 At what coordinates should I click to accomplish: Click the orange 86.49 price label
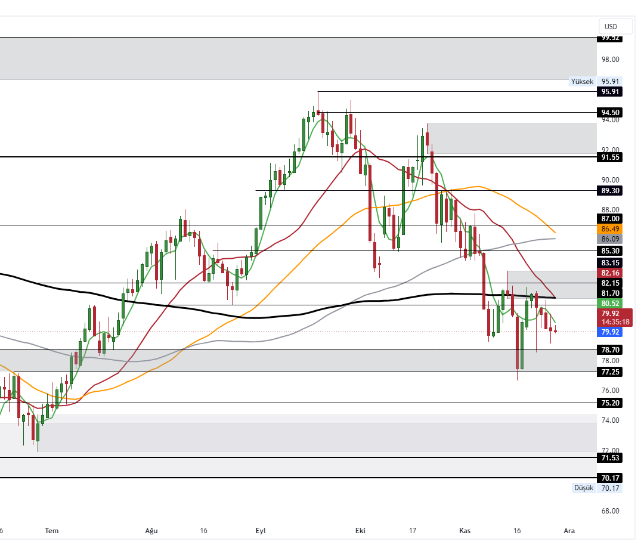click(609, 228)
